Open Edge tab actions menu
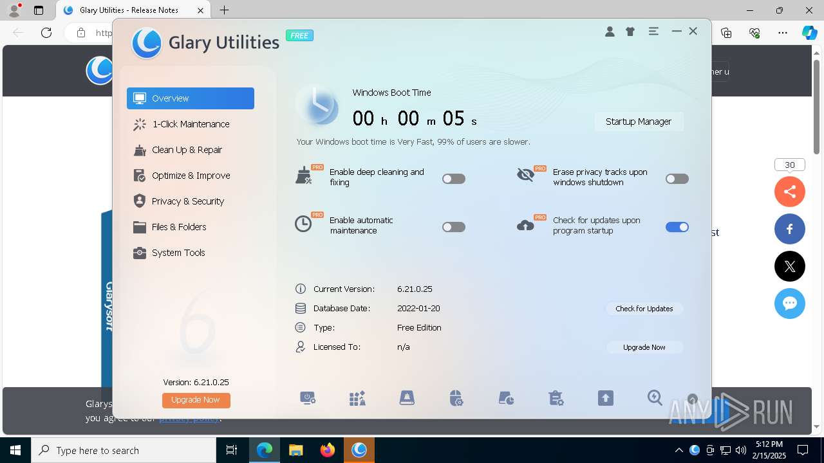Screen dimensions: 824x463 click(x=39, y=10)
